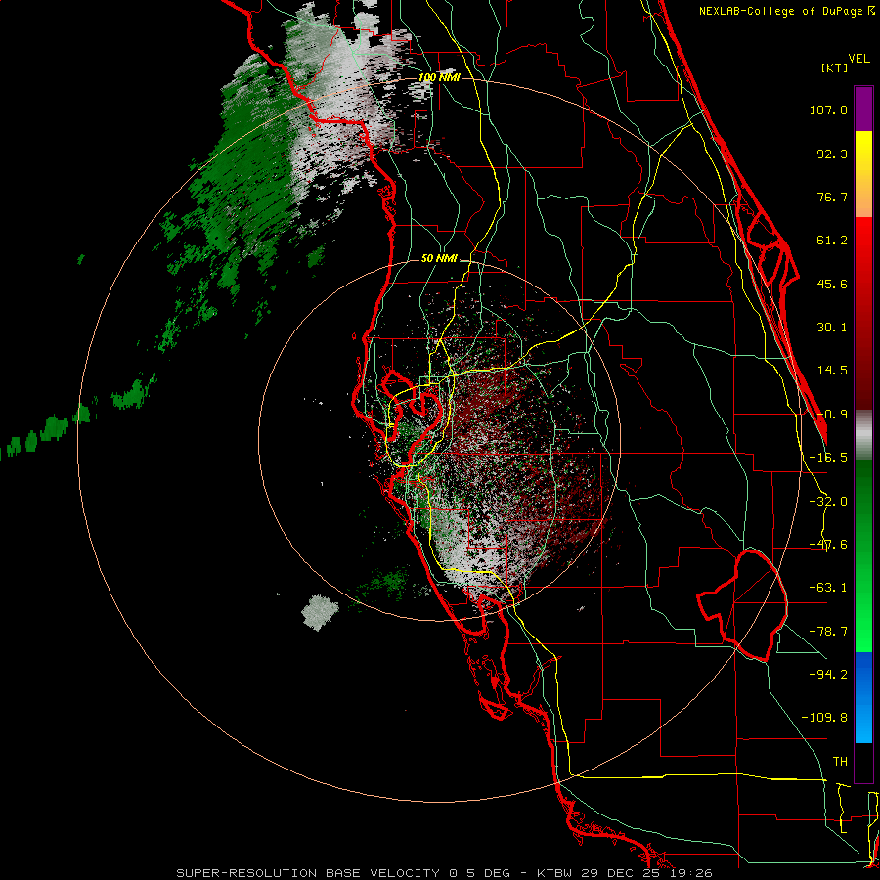Screen dimensions: 880x880
Task: Click the [KT] units label
Action: click(835, 67)
